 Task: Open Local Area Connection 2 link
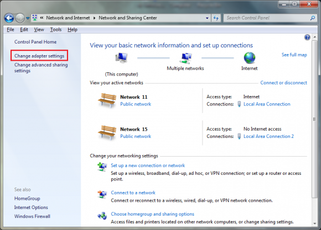(268, 136)
